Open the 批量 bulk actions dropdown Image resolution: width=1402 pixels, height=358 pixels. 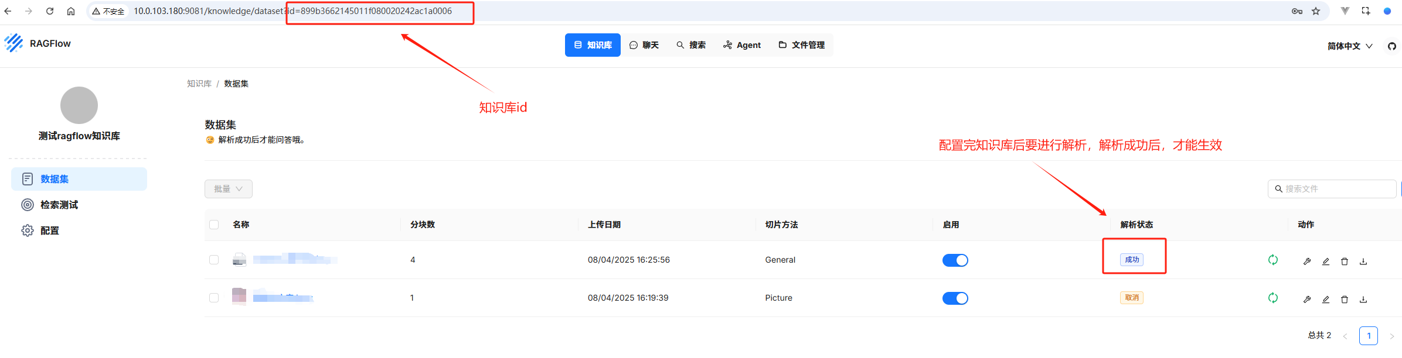click(x=228, y=189)
